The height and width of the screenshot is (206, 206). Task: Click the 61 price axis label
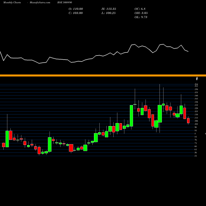tap(196, 150)
